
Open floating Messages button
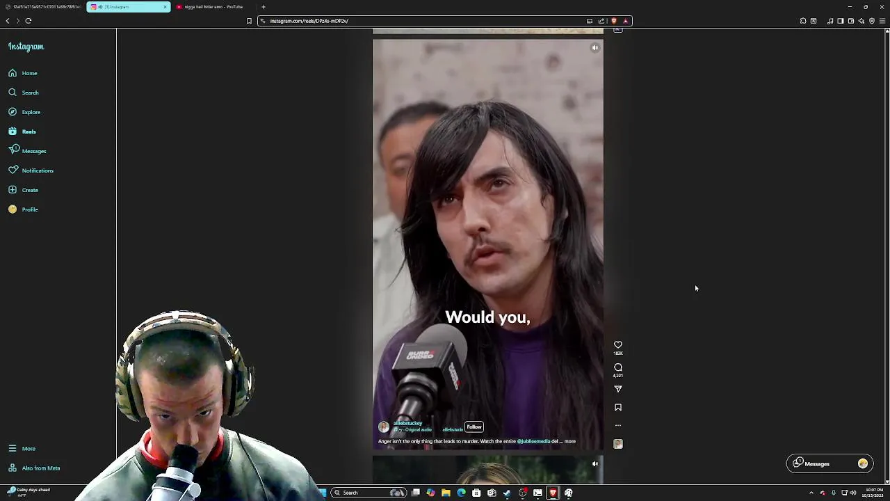coord(830,464)
